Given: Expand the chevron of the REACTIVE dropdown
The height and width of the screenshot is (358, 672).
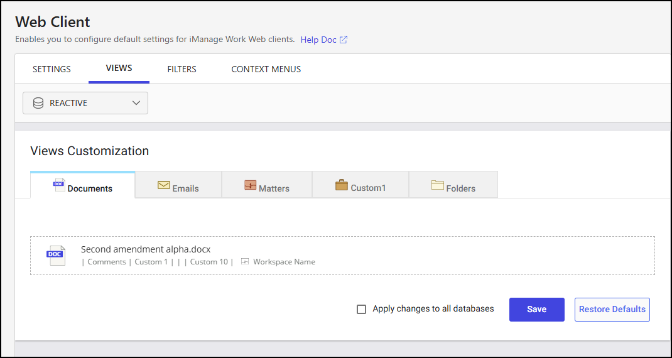Looking at the screenshot, I should click(x=136, y=103).
